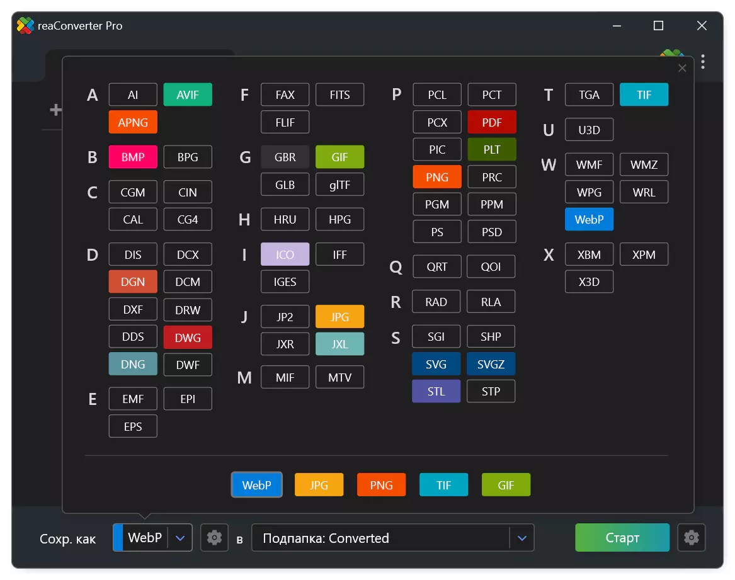Select the green GIF quick-access button
This screenshot has height=580, width=735.
(506, 485)
